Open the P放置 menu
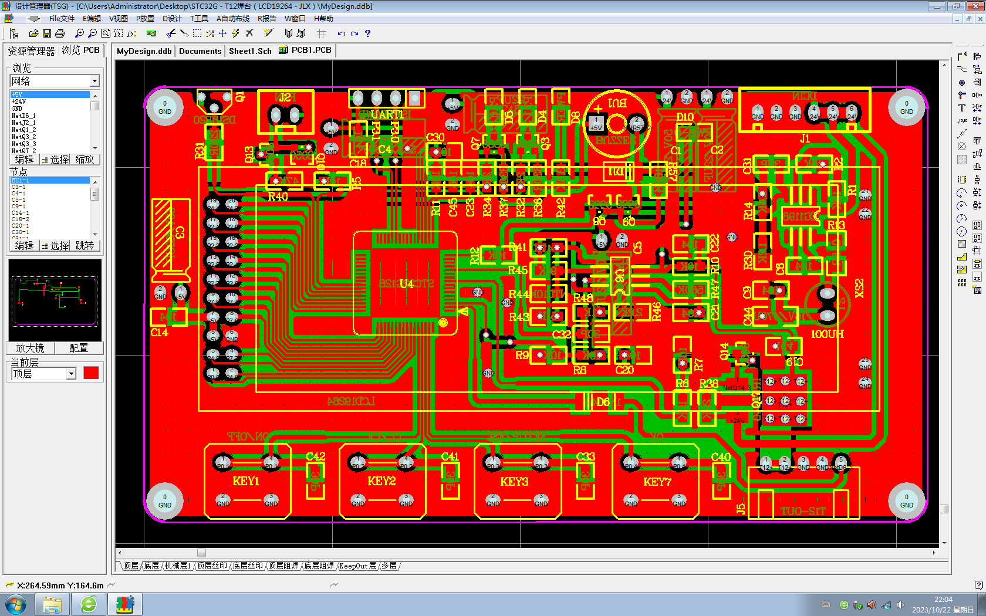 pos(145,19)
